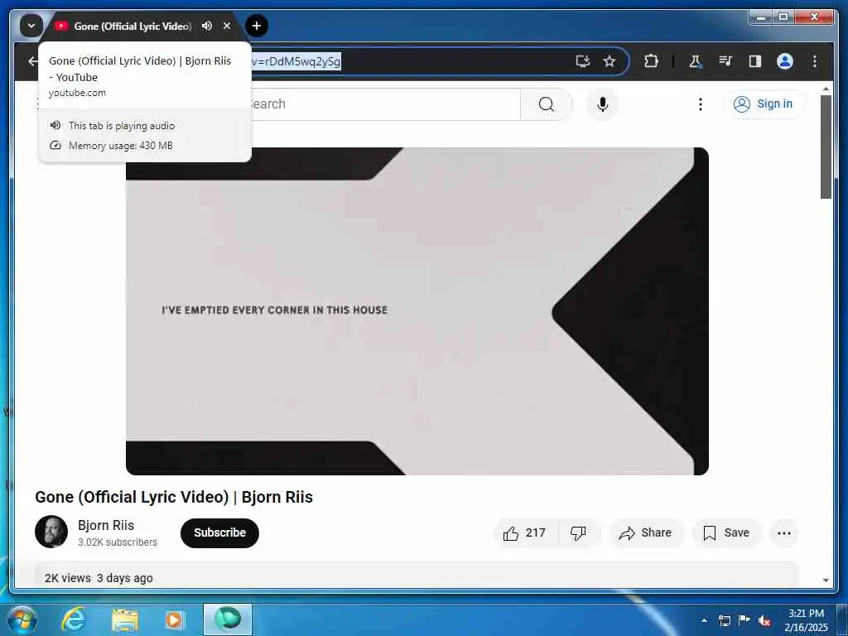Image resolution: width=848 pixels, height=636 pixels.
Task: Open the Chrome profile avatar
Action: 785,61
